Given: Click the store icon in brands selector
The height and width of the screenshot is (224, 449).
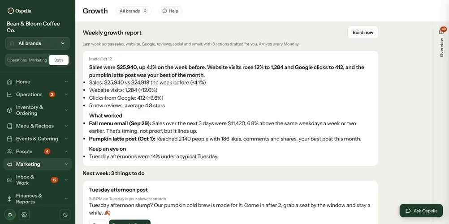Looking at the screenshot, I should tap(12, 43).
